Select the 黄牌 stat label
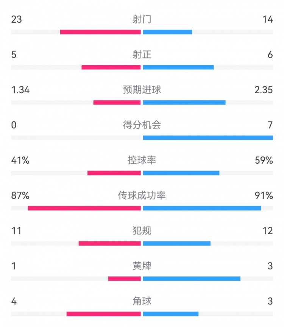 (x=142, y=266)
